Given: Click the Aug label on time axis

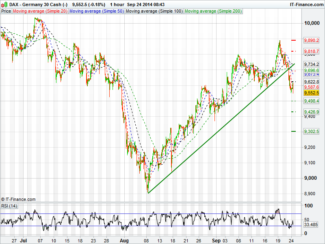Looking at the screenshot, I should click(x=124, y=240).
